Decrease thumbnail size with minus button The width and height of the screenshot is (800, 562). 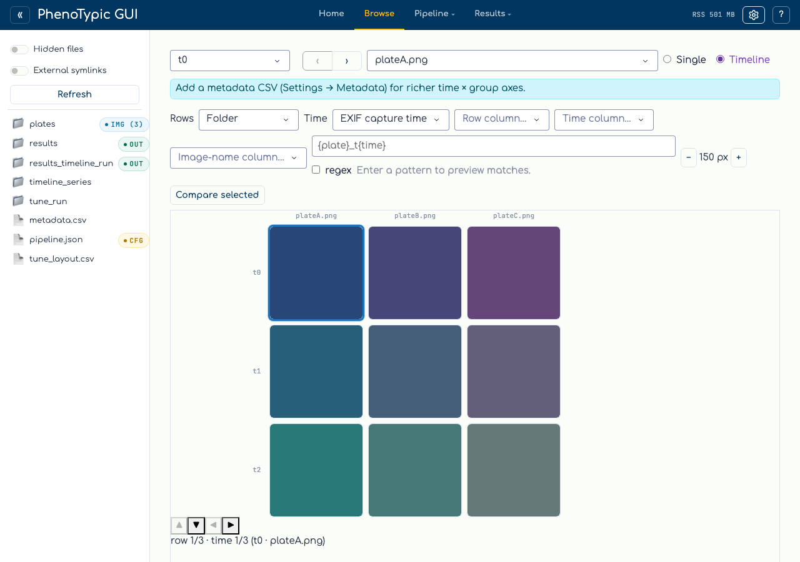[689, 157]
